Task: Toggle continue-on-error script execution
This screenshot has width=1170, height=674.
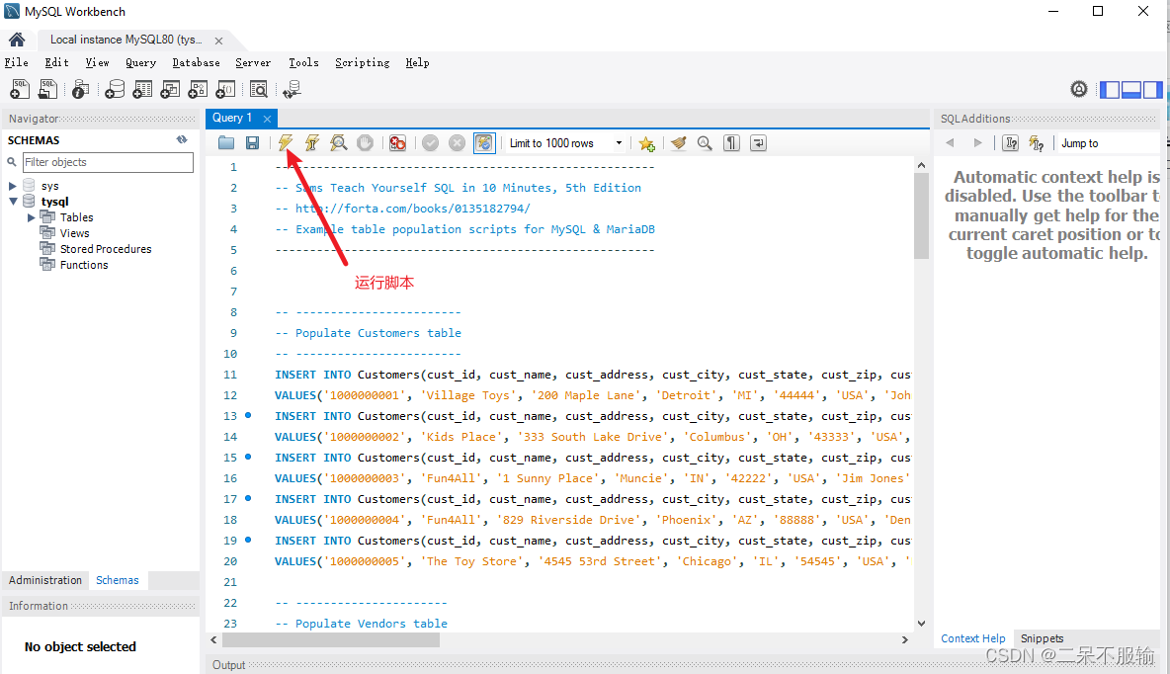Action: coord(397,142)
